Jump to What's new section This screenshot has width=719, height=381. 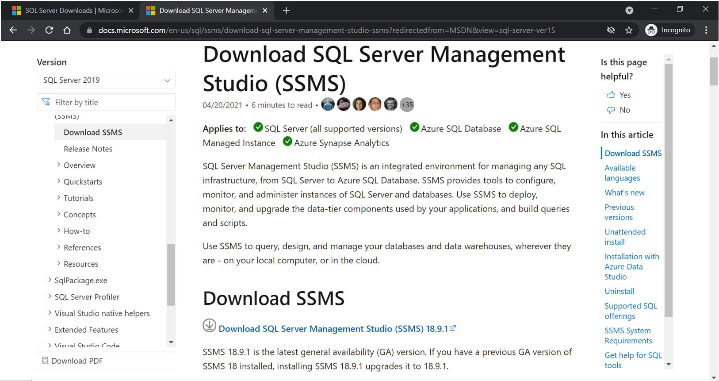tap(624, 192)
